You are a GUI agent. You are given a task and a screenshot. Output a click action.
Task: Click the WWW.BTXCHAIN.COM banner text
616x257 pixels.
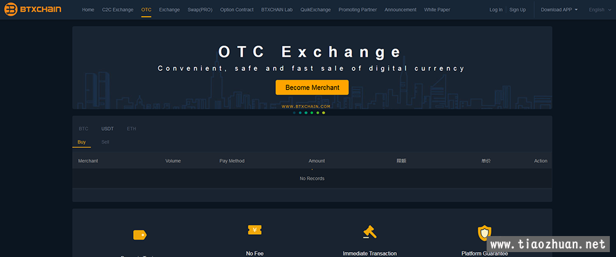306,107
